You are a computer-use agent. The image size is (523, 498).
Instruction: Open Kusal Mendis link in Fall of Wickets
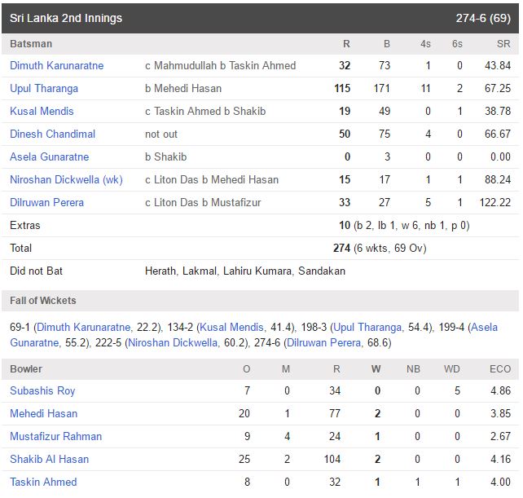click(x=236, y=327)
